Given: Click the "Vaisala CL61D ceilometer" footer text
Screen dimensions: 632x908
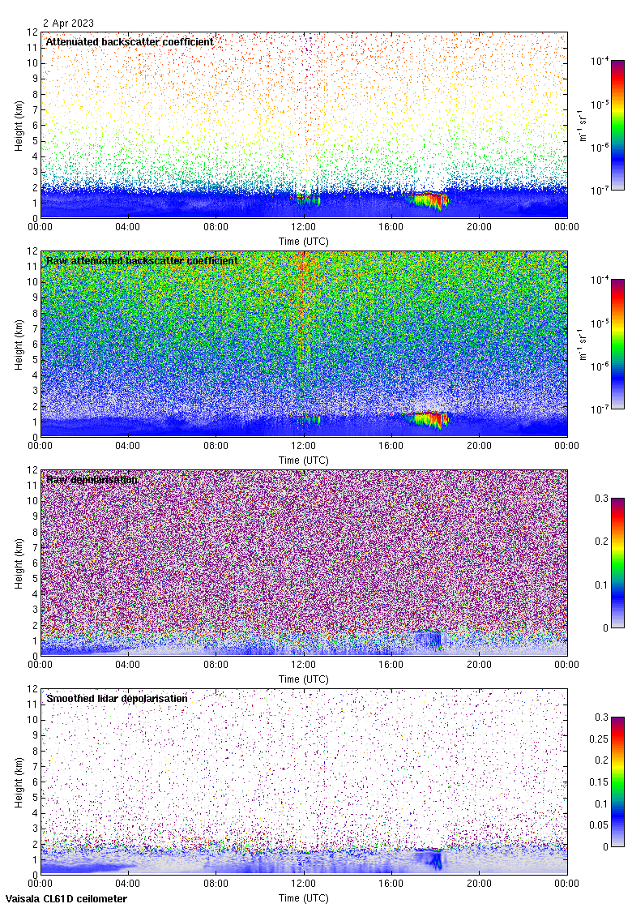Looking at the screenshot, I should coord(66,899).
